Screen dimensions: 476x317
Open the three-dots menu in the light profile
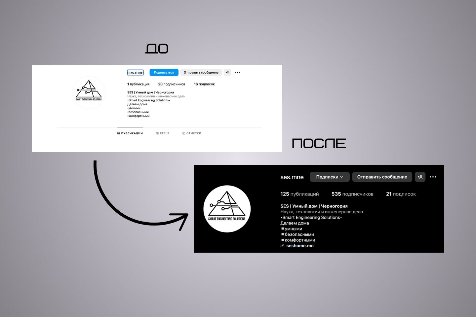pyautogui.click(x=237, y=72)
